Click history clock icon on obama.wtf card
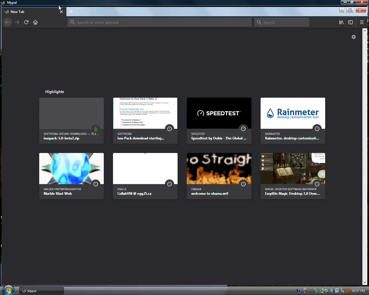This screenshot has height=295, width=369. point(243,184)
